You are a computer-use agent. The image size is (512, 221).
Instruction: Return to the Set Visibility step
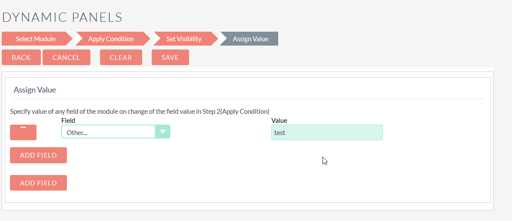click(x=185, y=39)
